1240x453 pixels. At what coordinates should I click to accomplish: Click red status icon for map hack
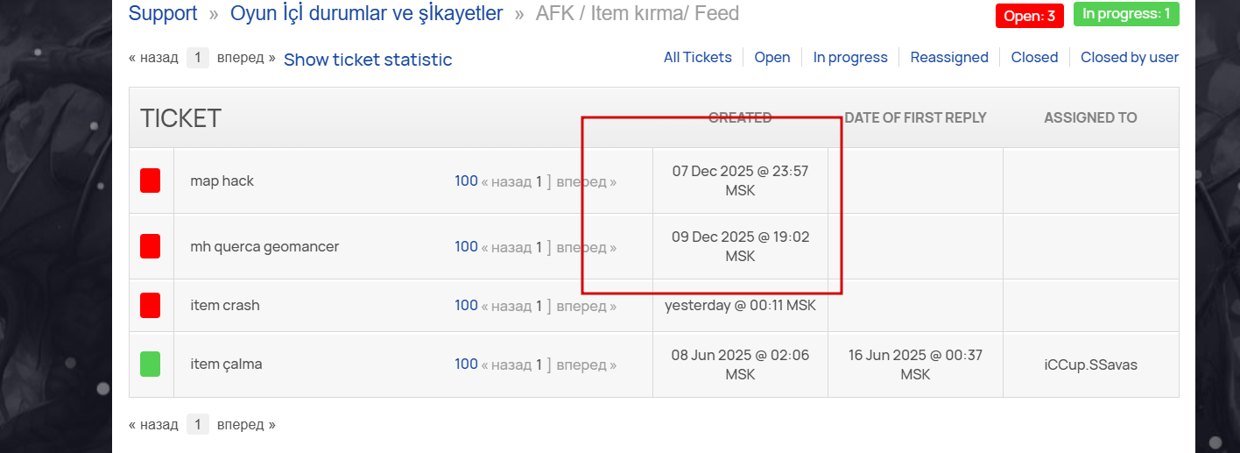[150, 181]
